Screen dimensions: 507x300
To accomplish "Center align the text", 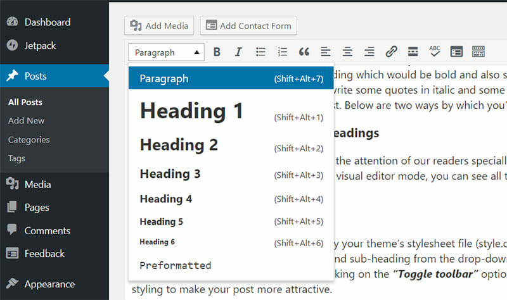I will [x=347, y=52].
